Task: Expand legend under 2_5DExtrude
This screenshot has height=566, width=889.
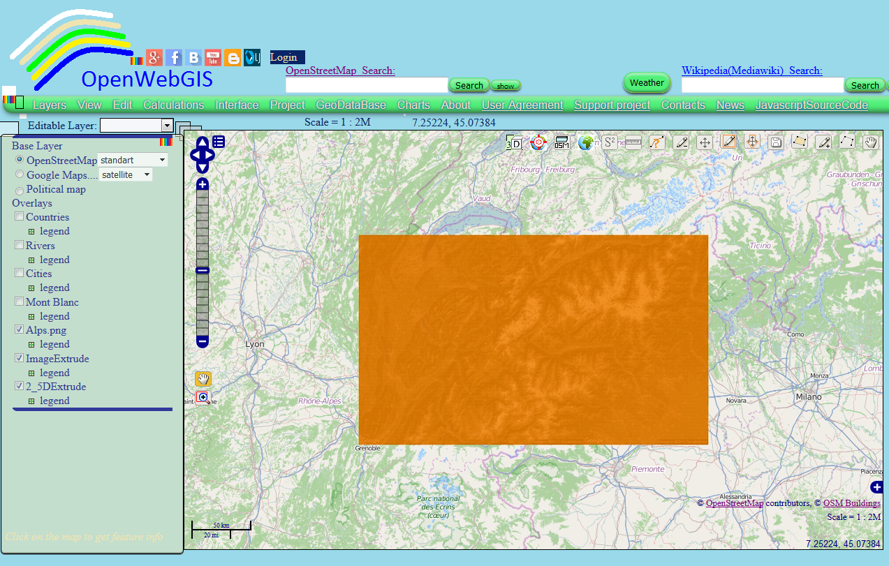Action: 31,401
